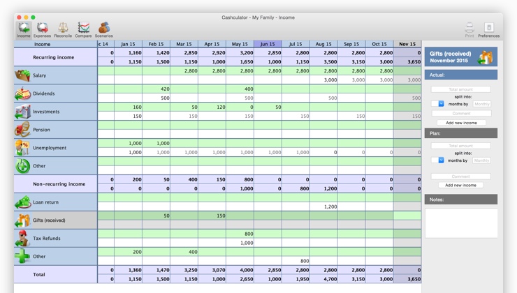Click the Tax Refunds category icon
Viewport: 517px width, 293px height.
coord(22,239)
